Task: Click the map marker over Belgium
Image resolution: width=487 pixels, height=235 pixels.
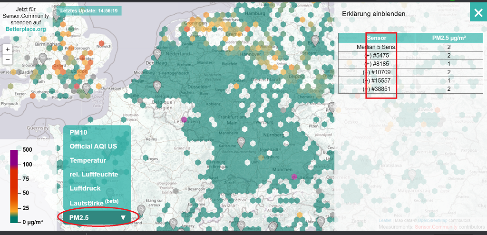Action: point(157,86)
